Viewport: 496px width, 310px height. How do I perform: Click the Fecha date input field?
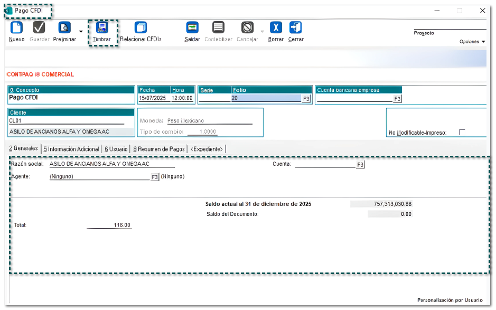(154, 98)
